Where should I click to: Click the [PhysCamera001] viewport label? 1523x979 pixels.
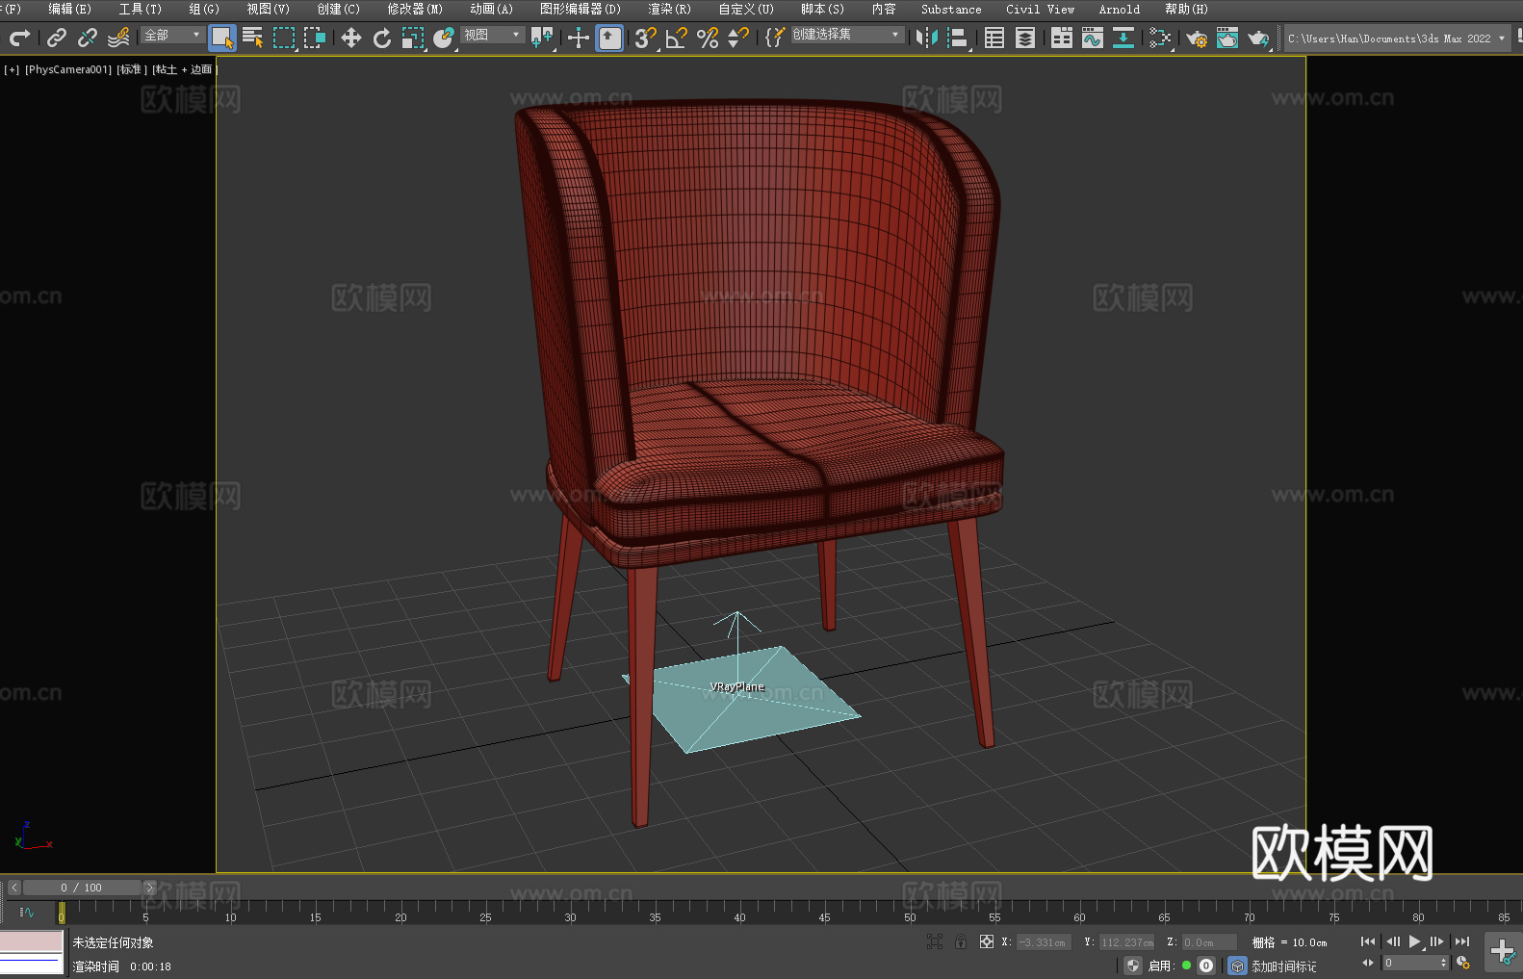68,69
